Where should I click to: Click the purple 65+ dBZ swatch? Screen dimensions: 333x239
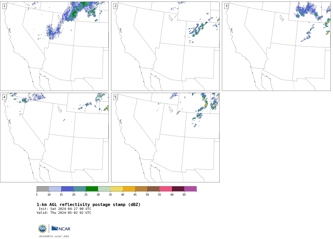(190, 189)
